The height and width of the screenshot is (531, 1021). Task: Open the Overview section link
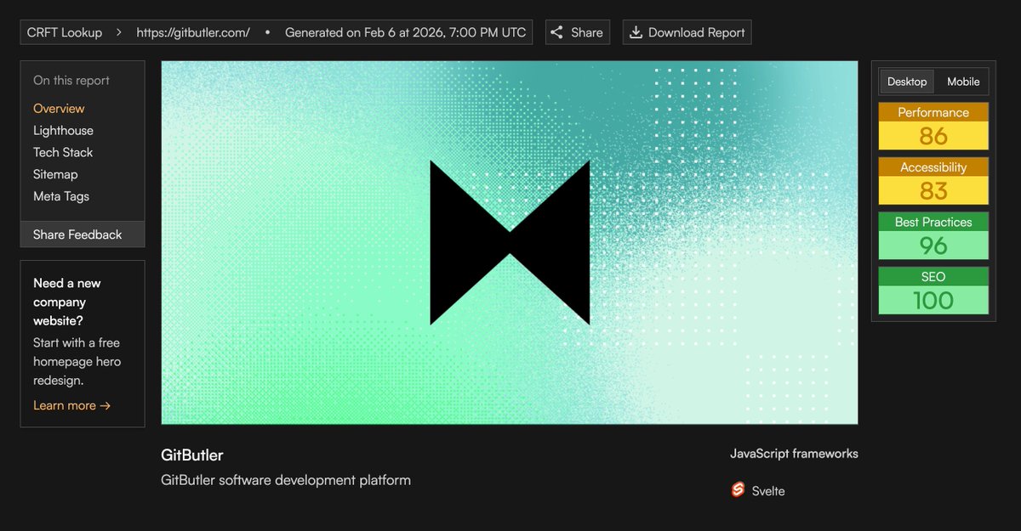point(59,109)
